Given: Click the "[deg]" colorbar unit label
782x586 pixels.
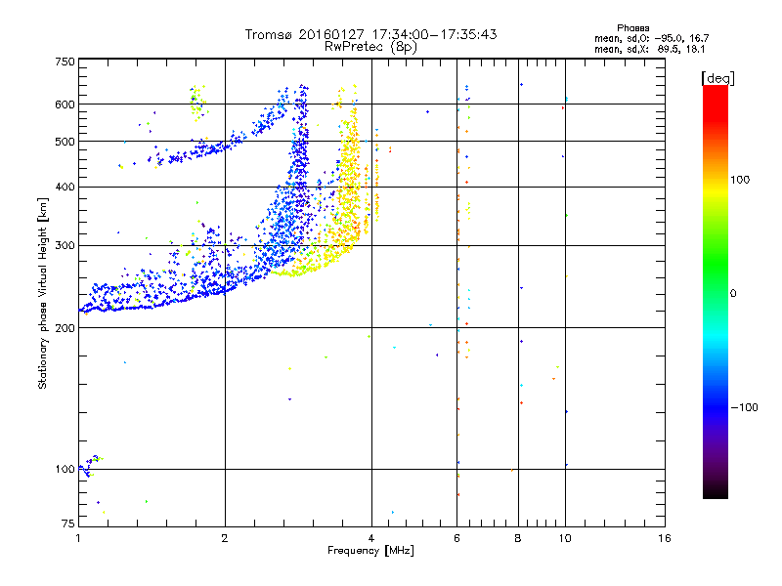Looking at the screenshot, I should click(717, 78).
